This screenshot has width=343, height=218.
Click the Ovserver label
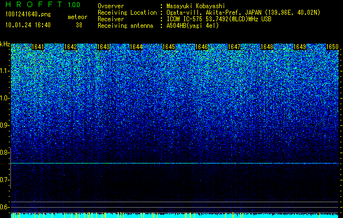[x=111, y=6]
